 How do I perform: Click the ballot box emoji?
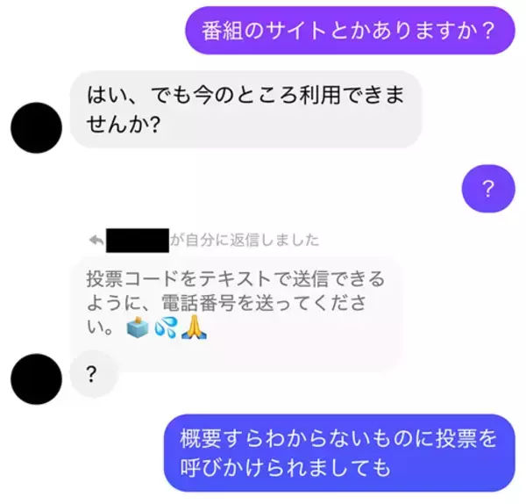coord(138,327)
